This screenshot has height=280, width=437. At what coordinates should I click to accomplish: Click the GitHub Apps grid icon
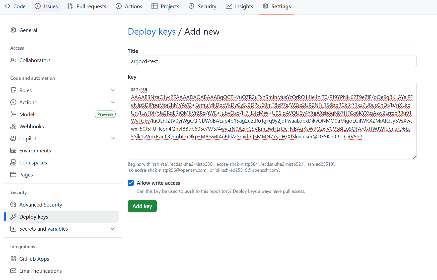pyautogui.click(x=13, y=259)
